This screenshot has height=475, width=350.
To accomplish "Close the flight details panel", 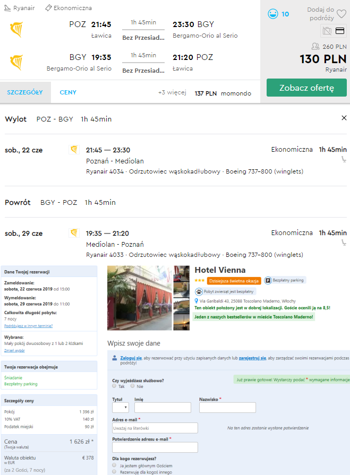I will click(344, 118).
